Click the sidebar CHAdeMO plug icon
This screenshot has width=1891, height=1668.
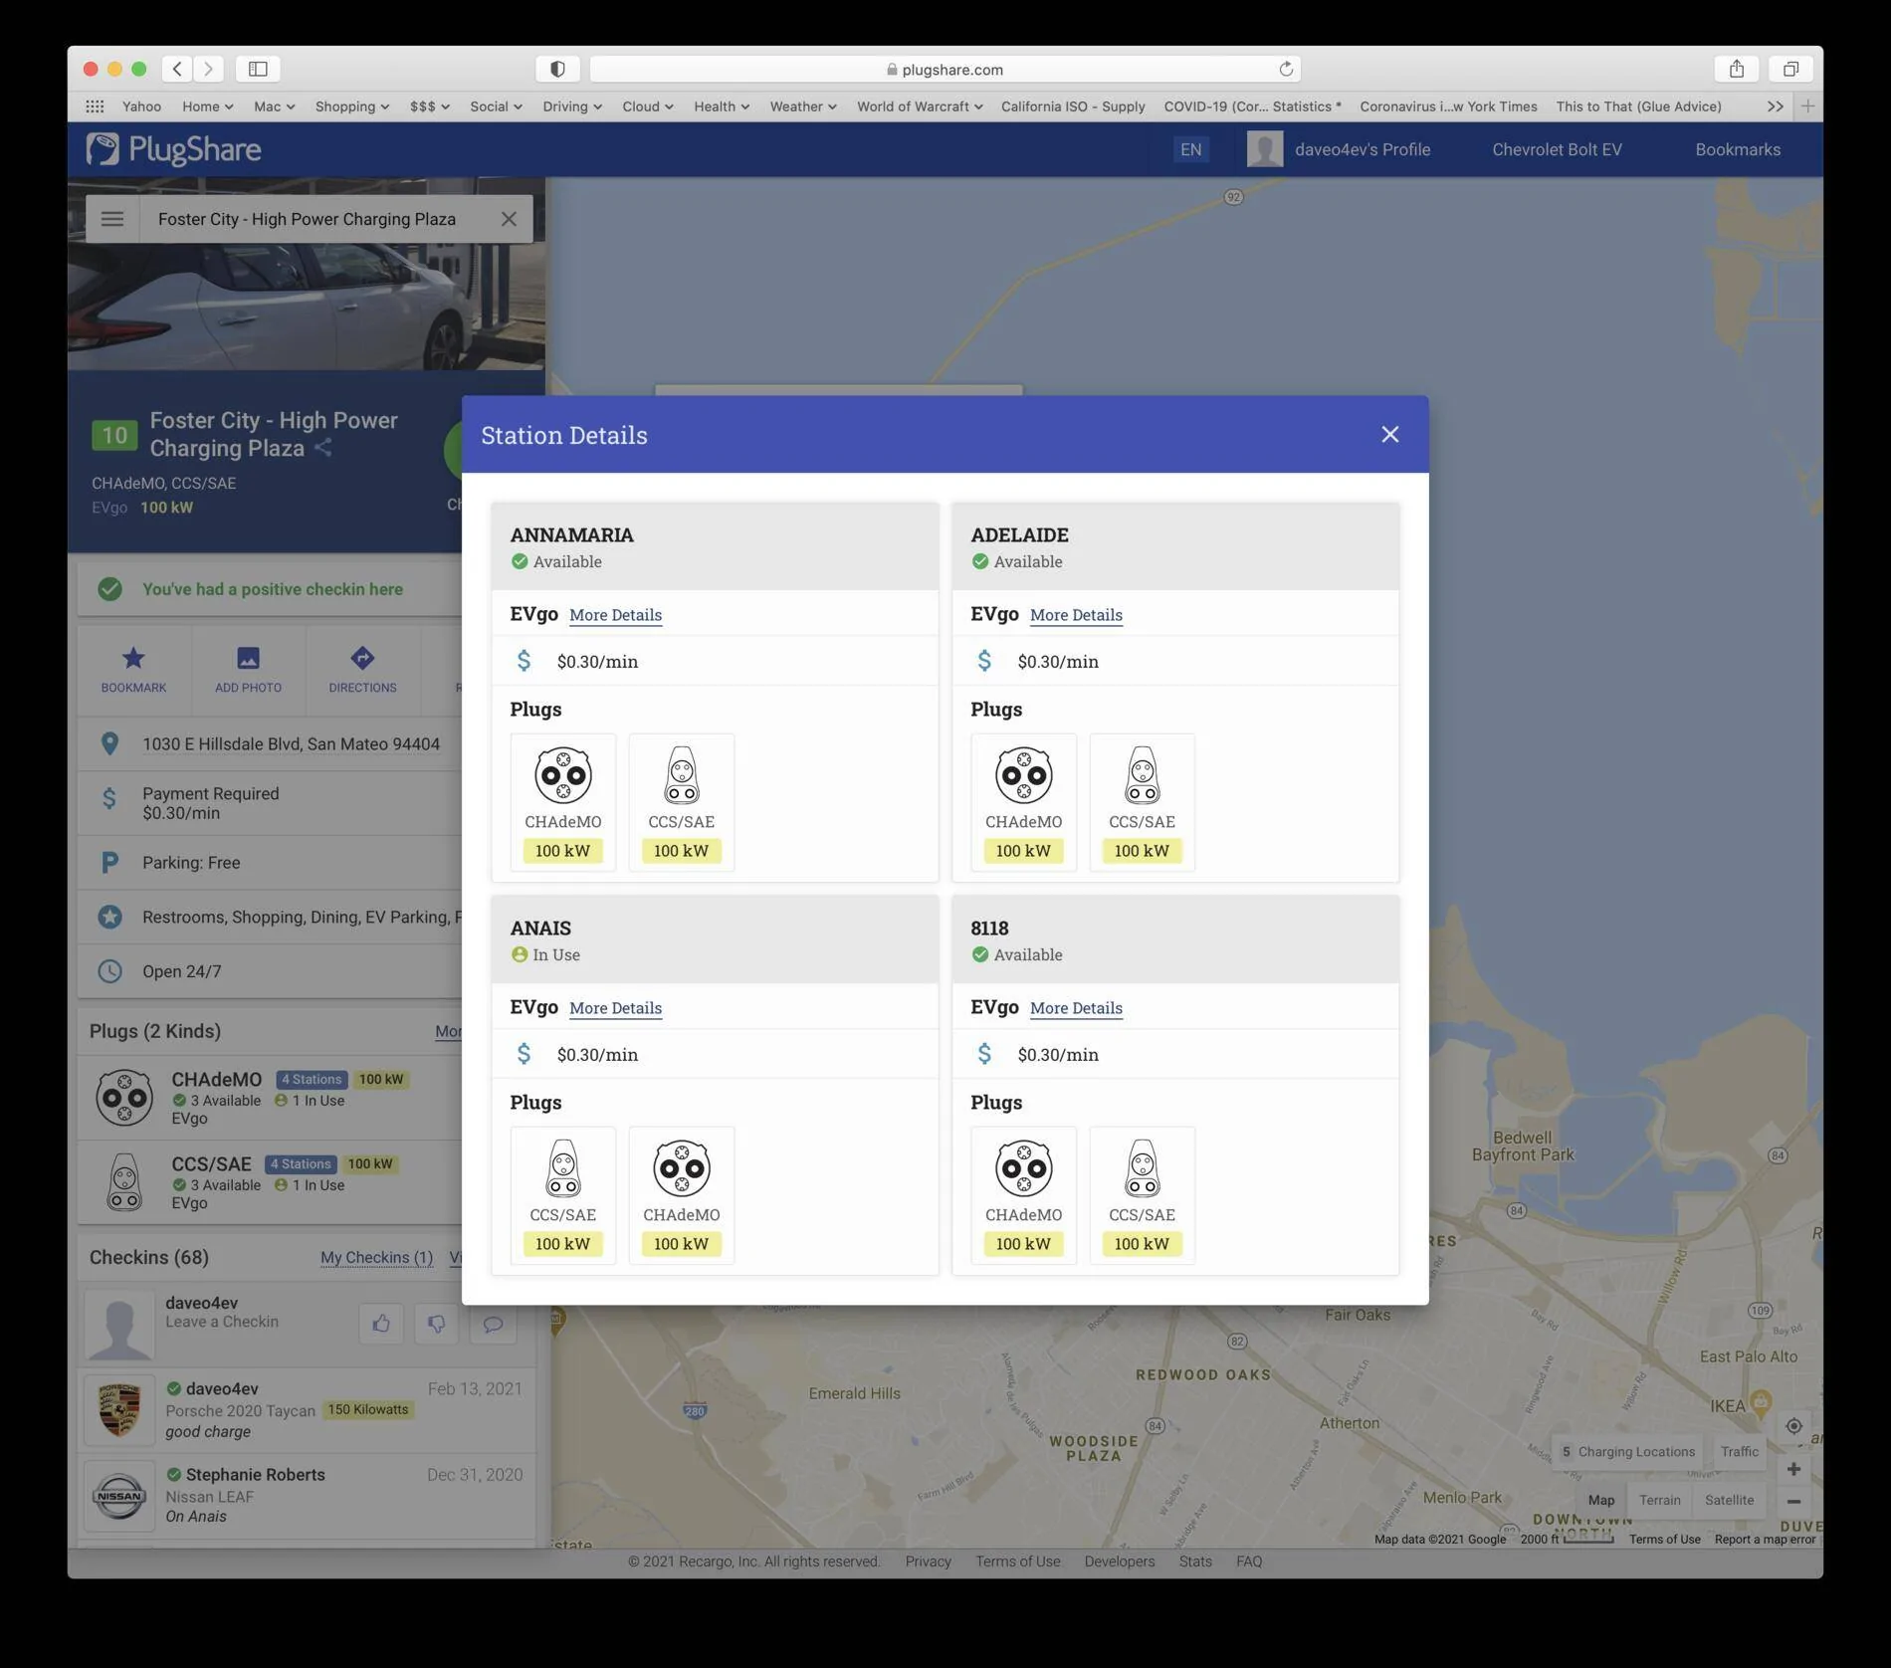tap(124, 1098)
